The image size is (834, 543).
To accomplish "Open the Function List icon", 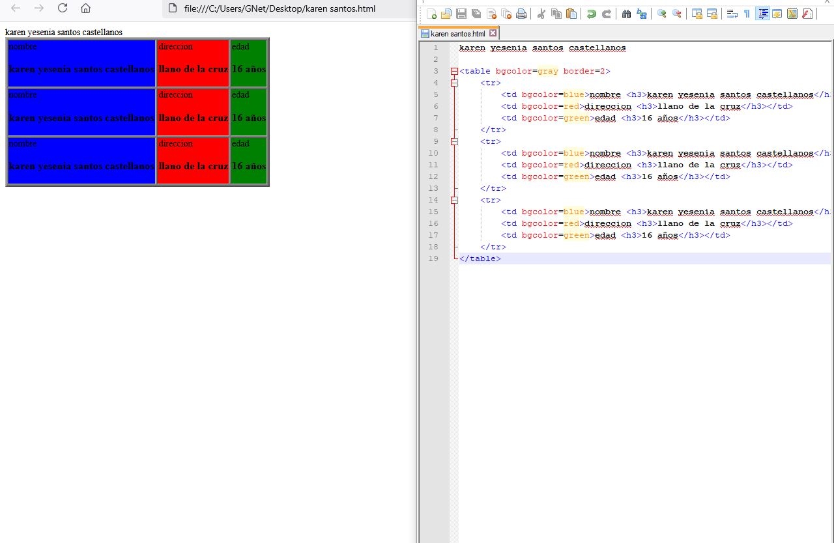I will coord(807,14).
